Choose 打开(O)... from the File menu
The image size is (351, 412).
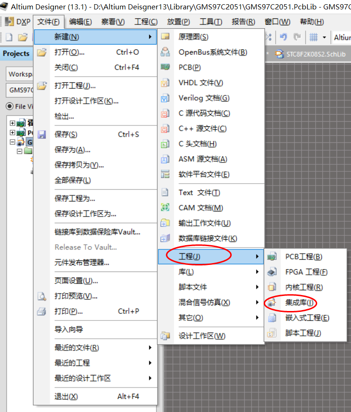click(96, 52)
